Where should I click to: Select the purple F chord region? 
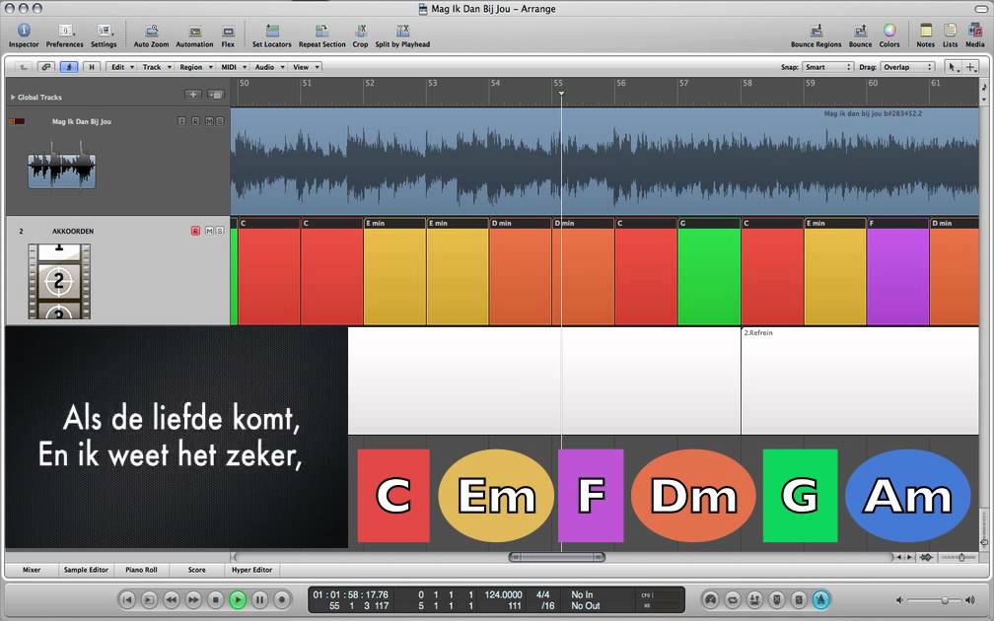[897, 271]
